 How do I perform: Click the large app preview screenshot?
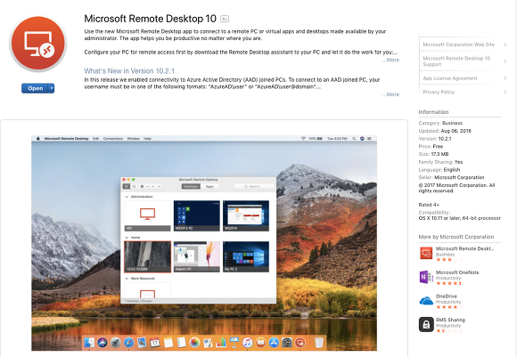pos(204,243)
